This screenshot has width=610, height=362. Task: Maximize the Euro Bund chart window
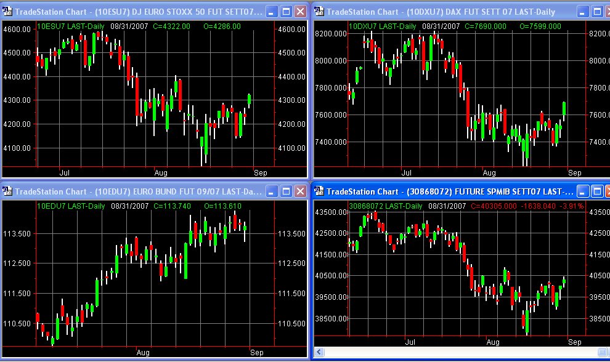[x=285, y=191]
